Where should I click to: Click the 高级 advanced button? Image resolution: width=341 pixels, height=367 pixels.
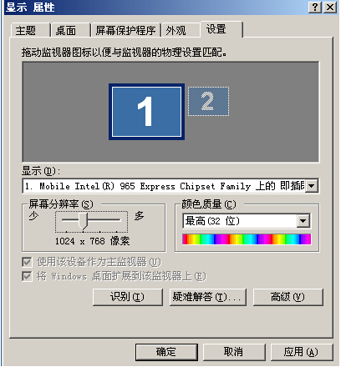pos(288,297)
